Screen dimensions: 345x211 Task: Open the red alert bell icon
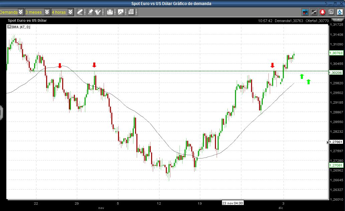pos(323,12)
